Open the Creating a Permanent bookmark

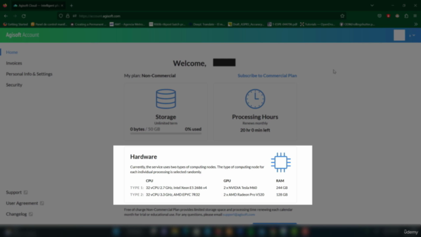click(x=88, y=24)
